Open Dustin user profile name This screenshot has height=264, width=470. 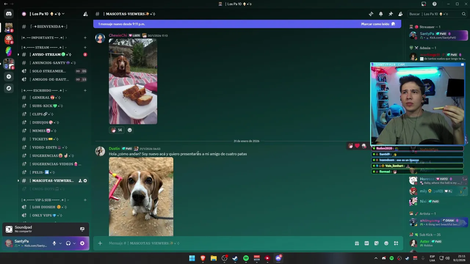[x=114, y=148]
